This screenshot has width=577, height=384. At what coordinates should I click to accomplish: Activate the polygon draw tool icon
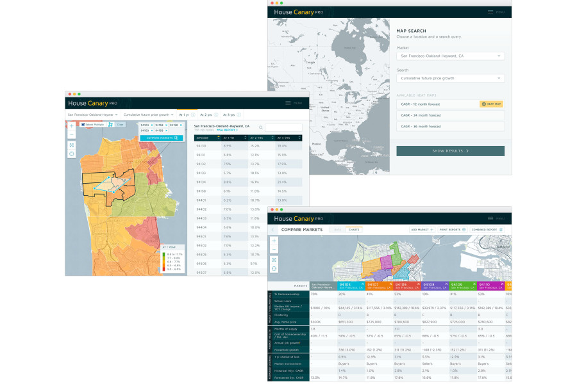[110, 125]
